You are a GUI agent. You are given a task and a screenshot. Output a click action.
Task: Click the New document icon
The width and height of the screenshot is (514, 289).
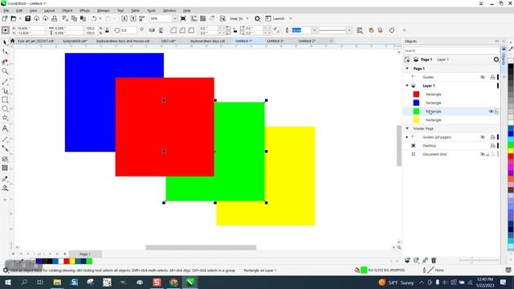click(5, 18)
